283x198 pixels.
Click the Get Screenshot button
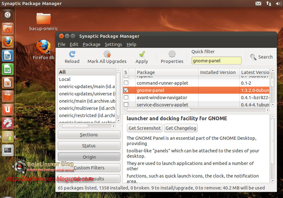[x=144, y=128]
